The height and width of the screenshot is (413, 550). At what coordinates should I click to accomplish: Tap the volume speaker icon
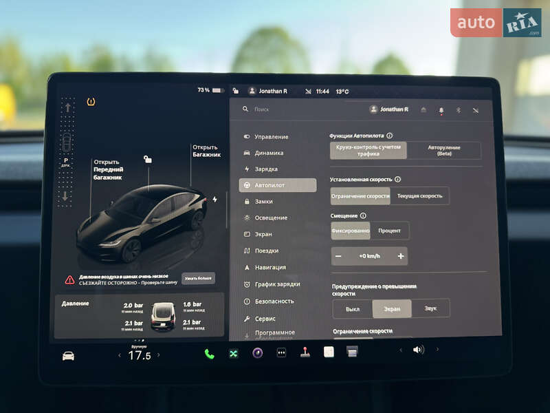(417, 353)
